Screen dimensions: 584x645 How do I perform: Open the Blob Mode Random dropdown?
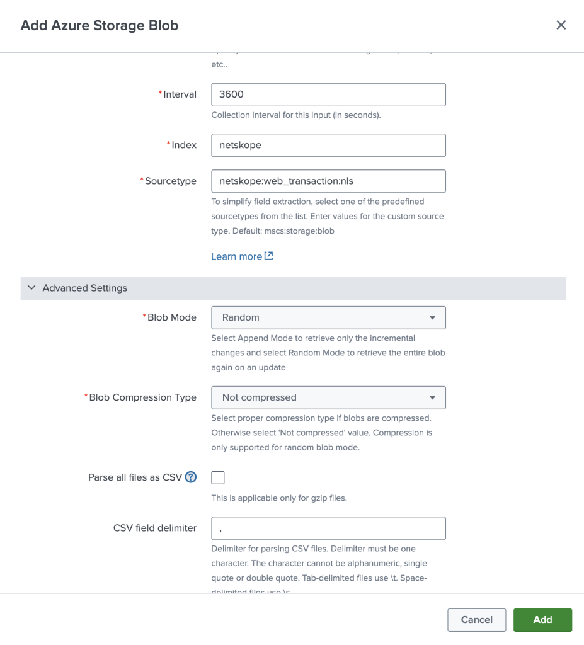click(328, 317)
